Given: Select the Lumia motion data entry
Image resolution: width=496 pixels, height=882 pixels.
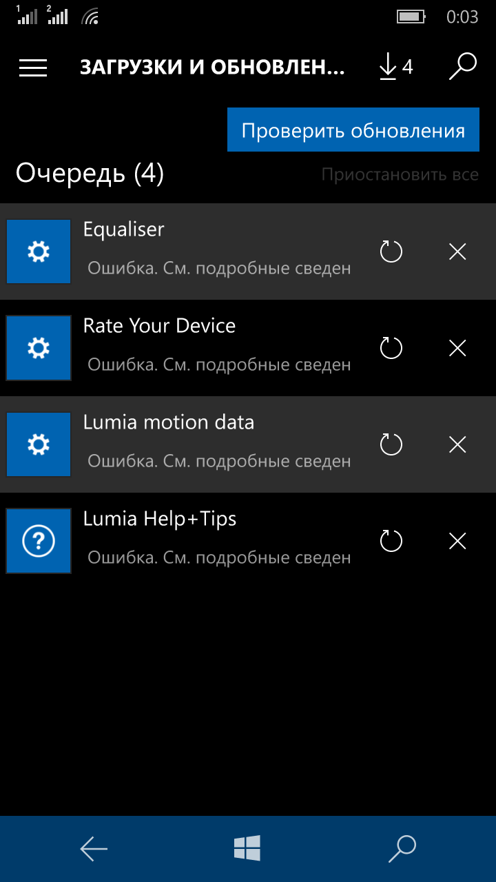Looking at the screenshot, I should (x=169, y=422).
